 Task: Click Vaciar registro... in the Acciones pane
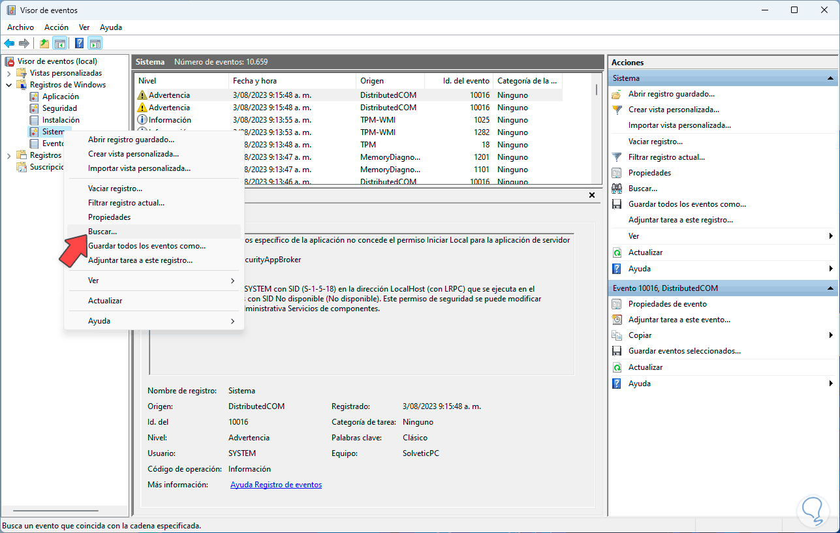click(655, 142)
